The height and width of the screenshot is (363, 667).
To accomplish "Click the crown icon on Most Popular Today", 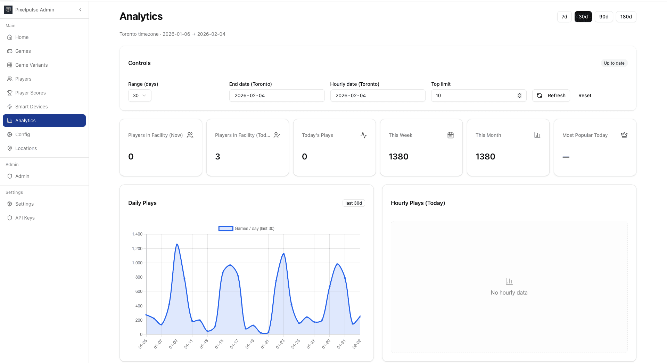I will (624, 135).
